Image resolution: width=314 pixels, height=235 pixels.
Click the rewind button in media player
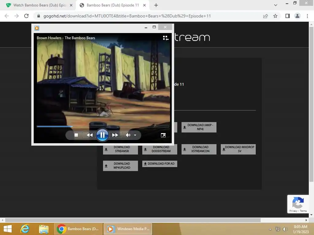coord(90,135)
